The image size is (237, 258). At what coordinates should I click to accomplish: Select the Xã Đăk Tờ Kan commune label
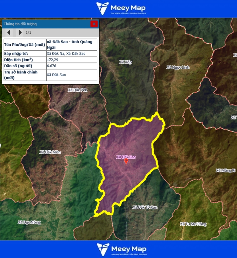[145, 207]
